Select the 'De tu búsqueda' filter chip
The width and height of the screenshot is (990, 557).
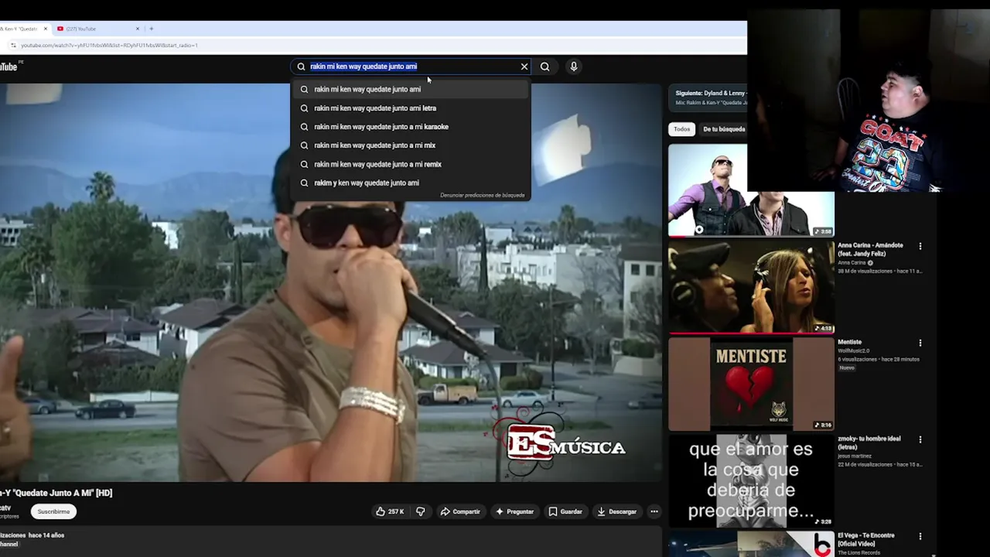724,129
